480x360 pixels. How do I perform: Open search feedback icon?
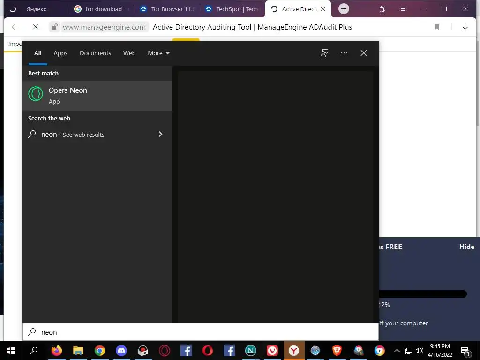324,53
